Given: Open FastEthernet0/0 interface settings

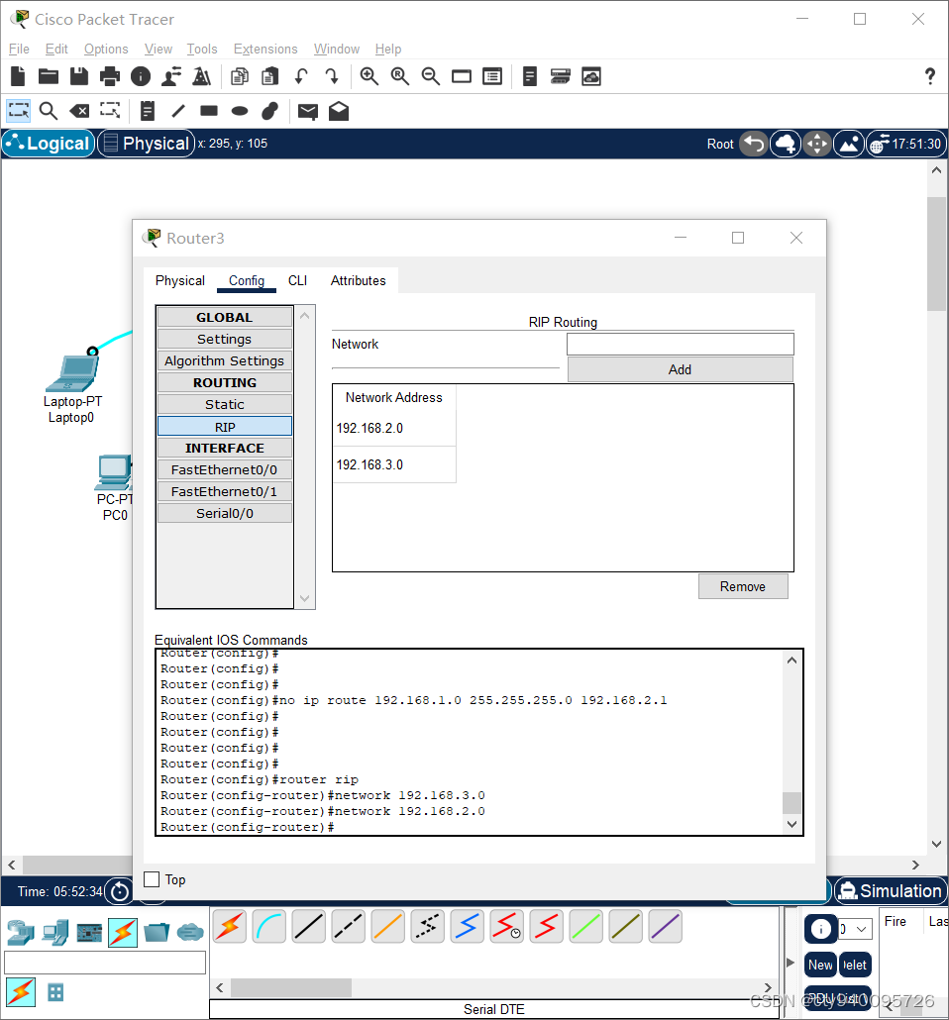Looking at the screenshot, I should (x=225, y=469).
